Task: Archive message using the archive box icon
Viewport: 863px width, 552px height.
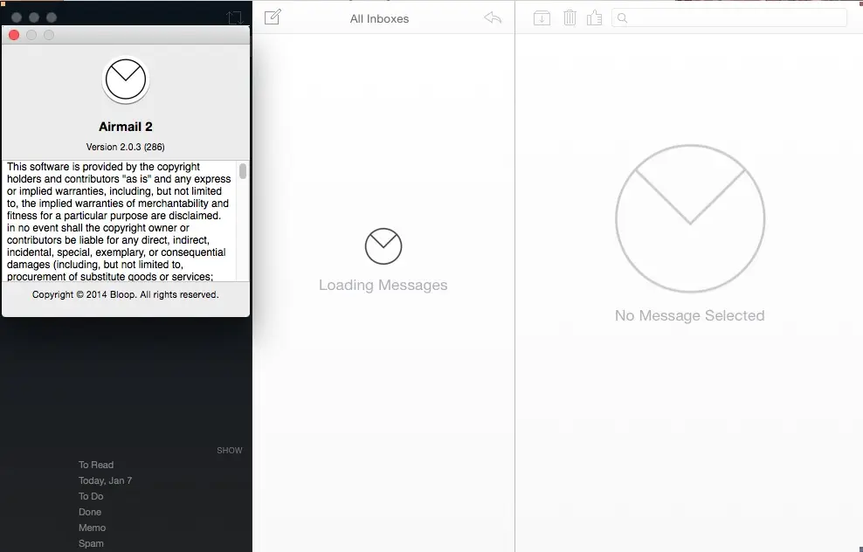Action: 542,17
